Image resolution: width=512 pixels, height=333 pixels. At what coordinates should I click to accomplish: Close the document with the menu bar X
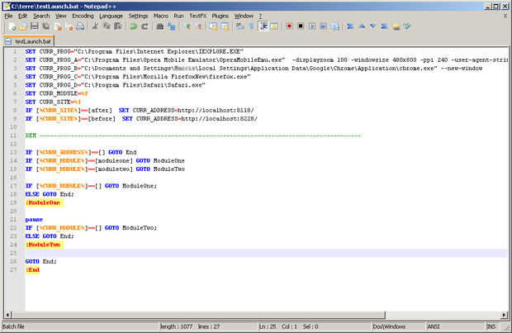pos(505,16)
